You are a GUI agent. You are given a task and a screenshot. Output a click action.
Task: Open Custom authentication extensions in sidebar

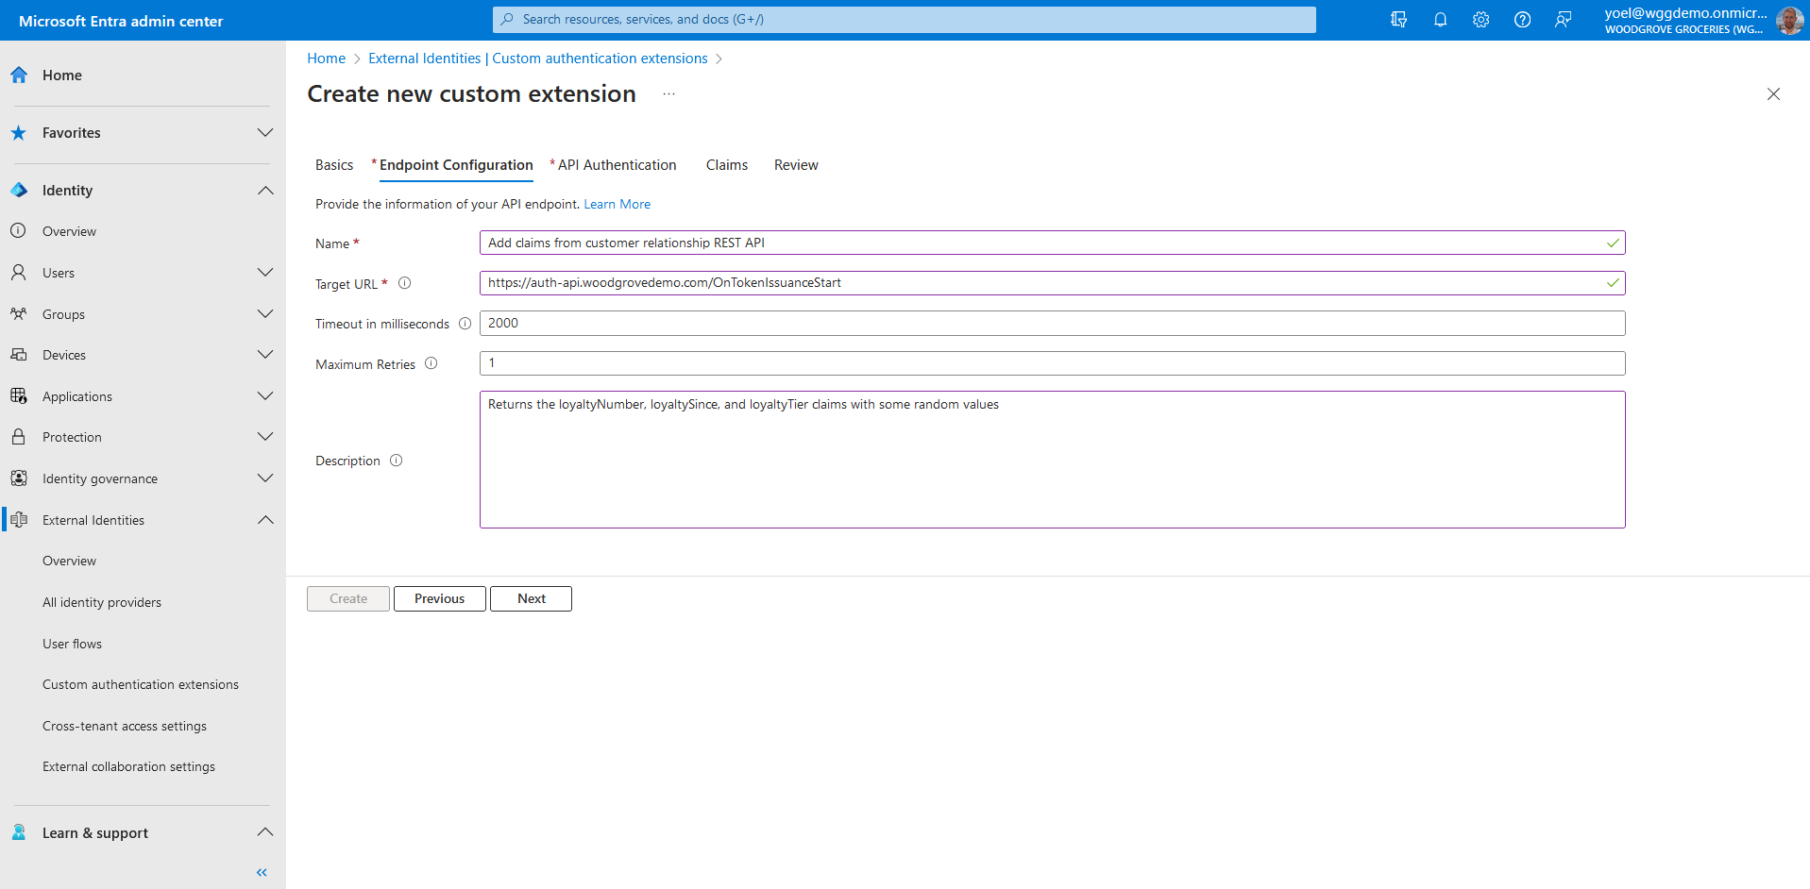pyautogui.click(x=141, y=684)
